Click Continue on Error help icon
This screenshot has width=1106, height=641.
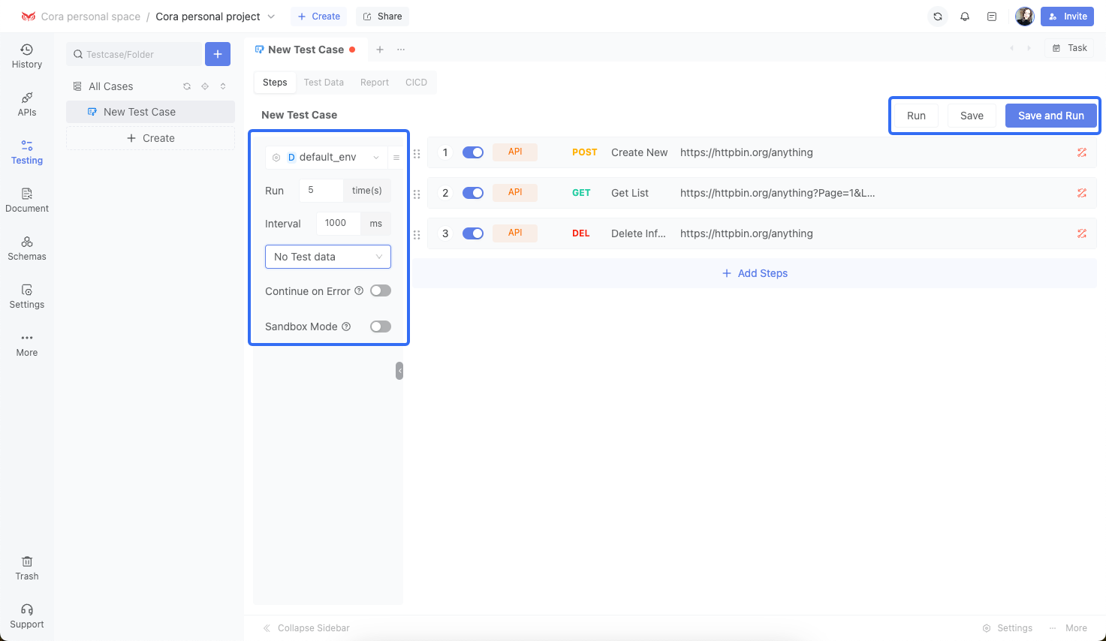[x=359, y=291]
